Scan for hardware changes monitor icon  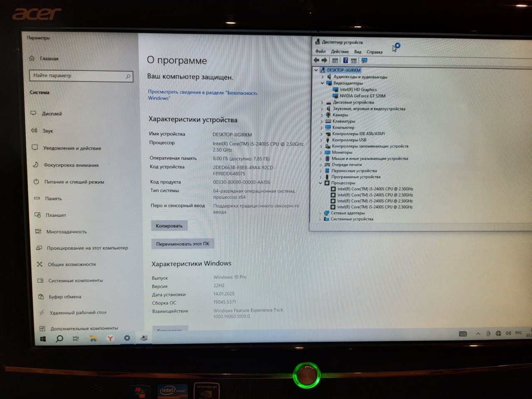click(x=365, y=61)
